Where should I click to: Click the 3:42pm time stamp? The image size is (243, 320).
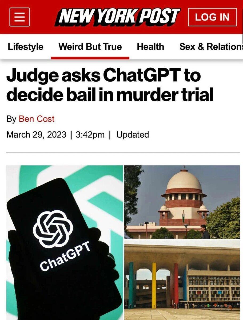[x=90, y=135]
